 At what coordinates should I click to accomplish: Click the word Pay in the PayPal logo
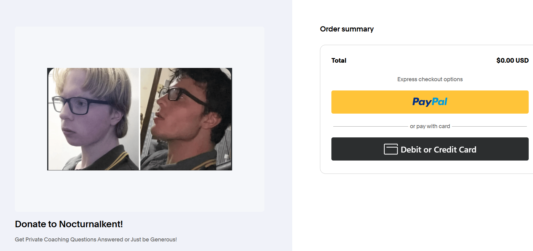(422, 102)
